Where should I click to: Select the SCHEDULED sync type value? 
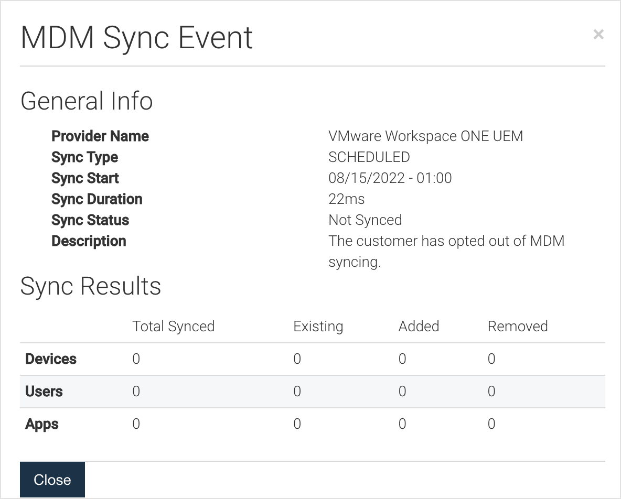tap(369, 157)
